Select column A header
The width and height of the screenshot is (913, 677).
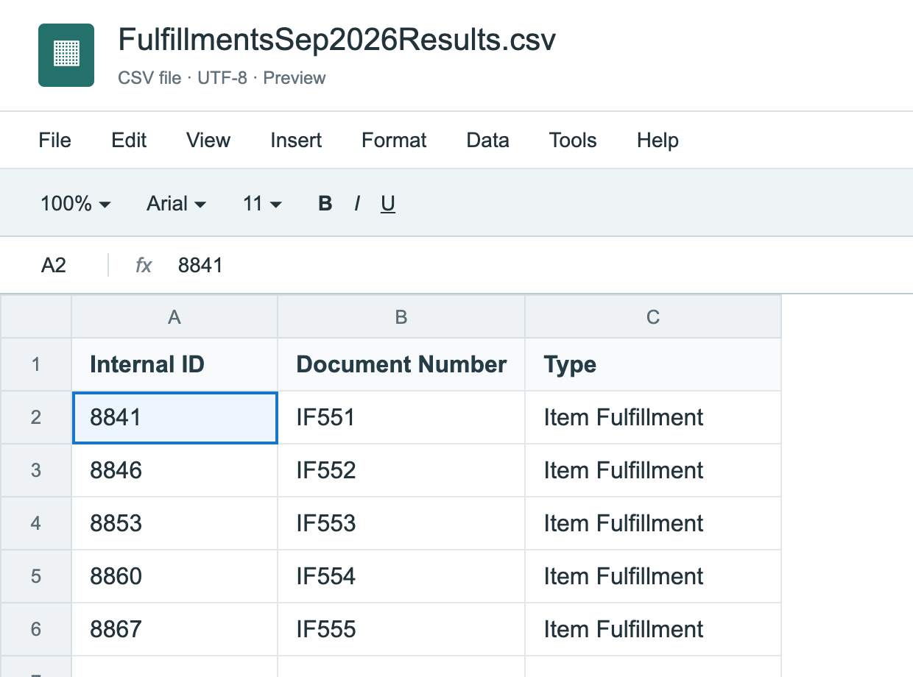pyautogui.click(x=175, y=316)
